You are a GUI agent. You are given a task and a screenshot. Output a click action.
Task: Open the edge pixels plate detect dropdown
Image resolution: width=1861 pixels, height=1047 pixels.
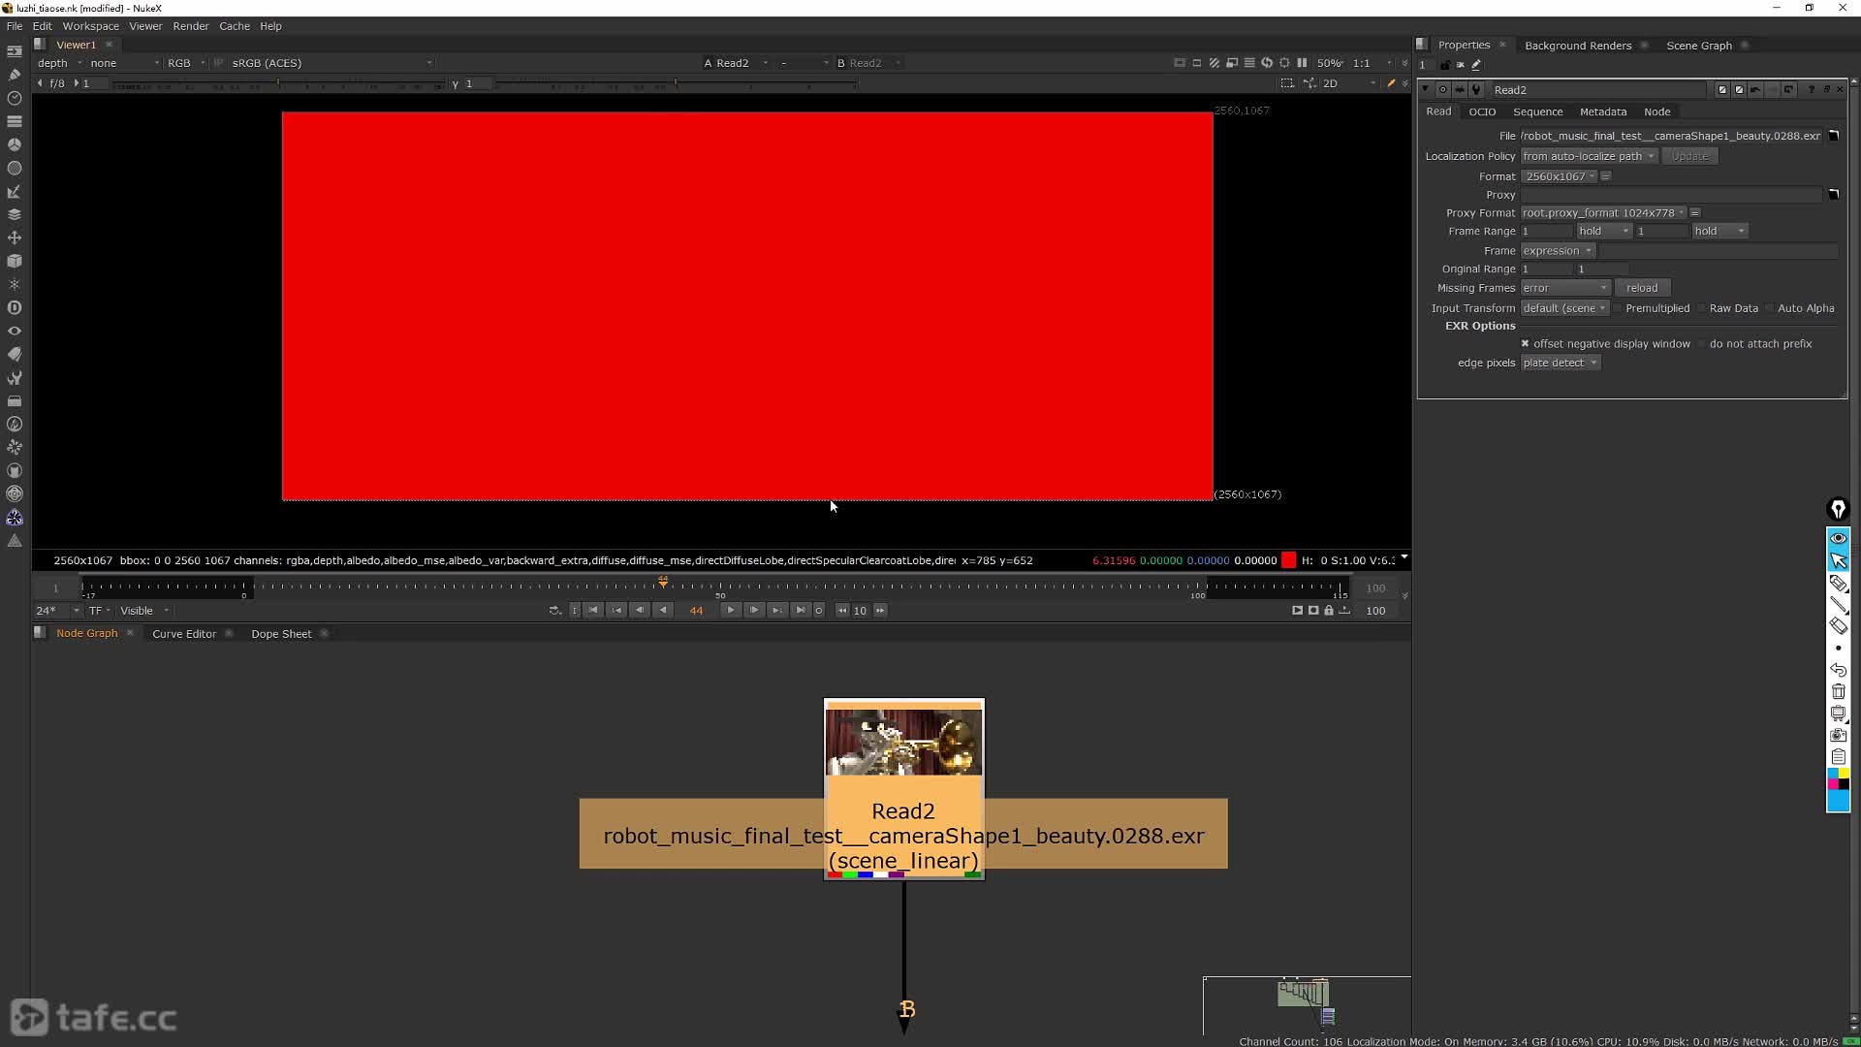[x=1561, y=363]
